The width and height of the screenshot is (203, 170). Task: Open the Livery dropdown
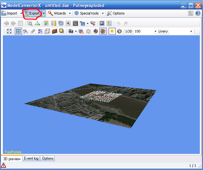pos(191,32)
